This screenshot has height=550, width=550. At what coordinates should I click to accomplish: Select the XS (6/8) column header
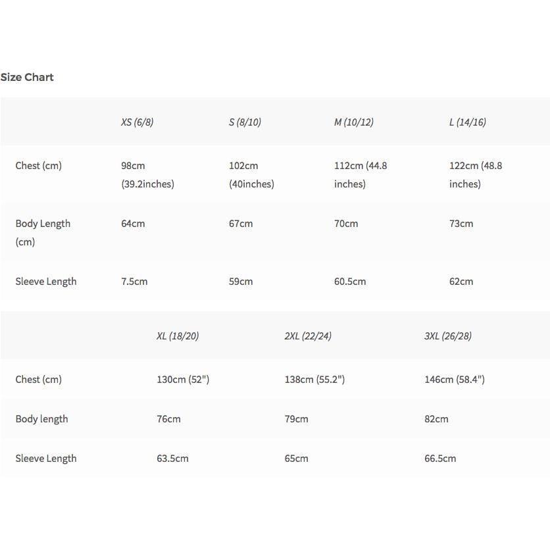(x=137, y=122)
